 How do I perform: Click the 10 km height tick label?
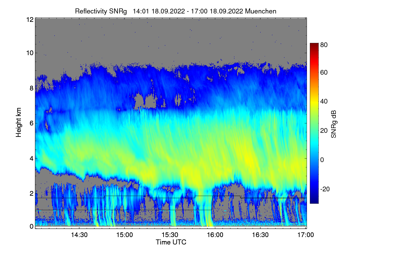pyautogui.click(x=30, y=53)
